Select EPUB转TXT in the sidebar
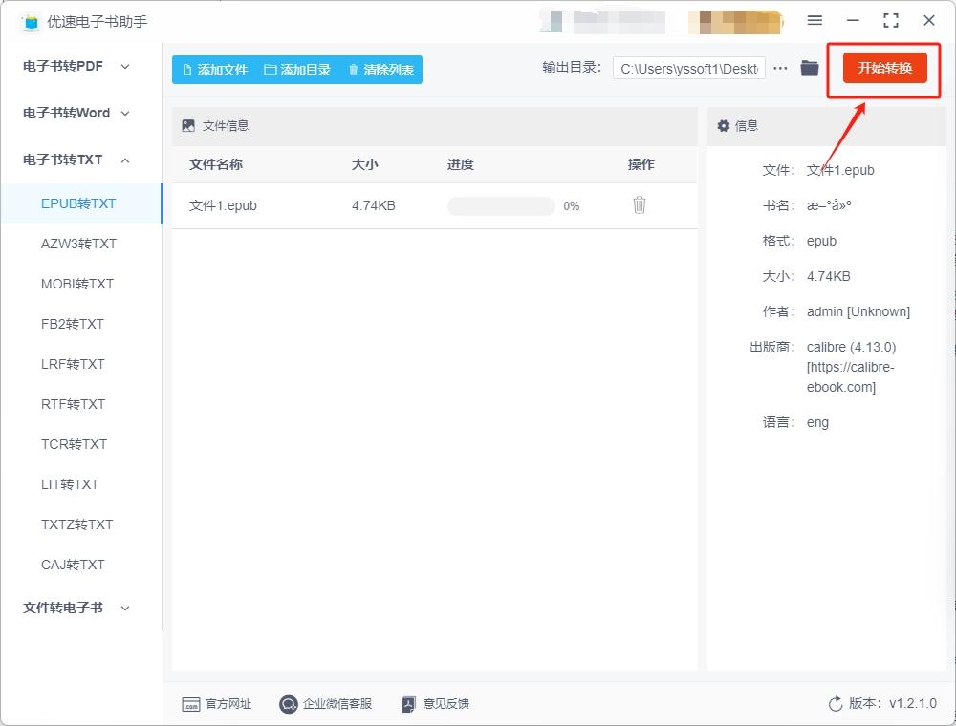 click(x=81, y=203)
